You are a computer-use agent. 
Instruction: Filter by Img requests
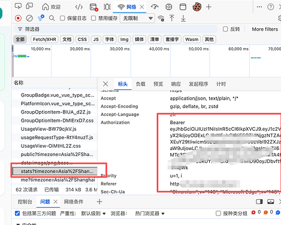tap(124, 39)
